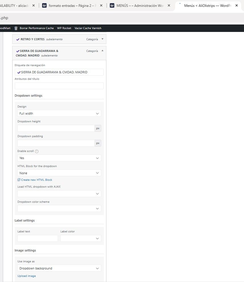Click the trash icon beside Borrar Performance Cache
This screenshot has height=282, width=244.
click(16, 28)
